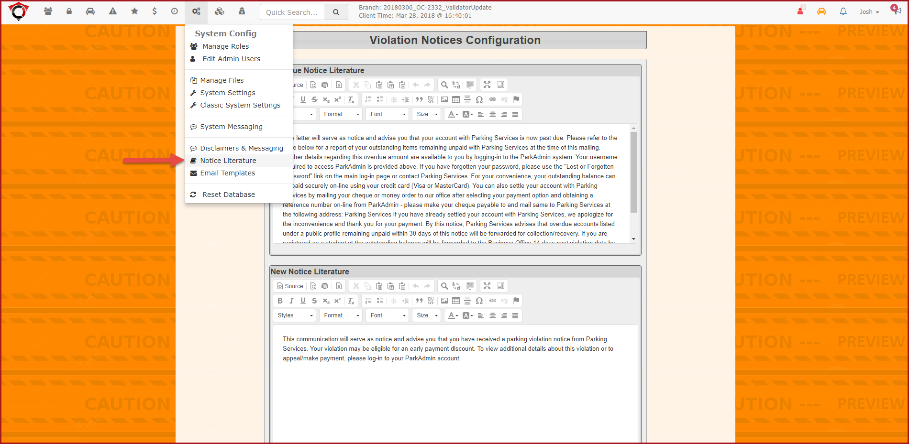Screen dimensions: 909x444
Task: Toggle block quote in New Notice editor
Action: click(419, 301)
